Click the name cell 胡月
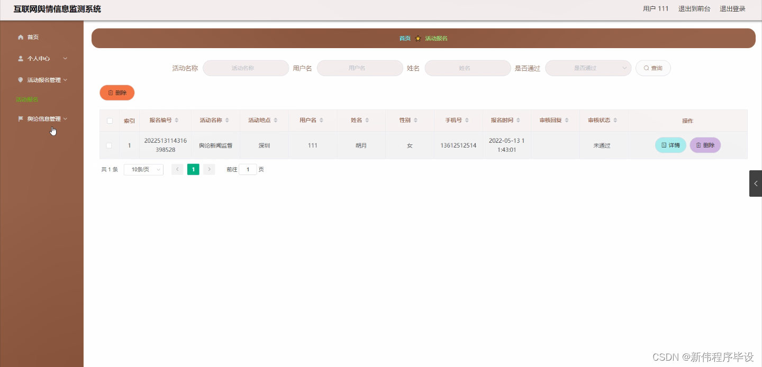Screen dimensions: 762x367 [x=361, y=145]
